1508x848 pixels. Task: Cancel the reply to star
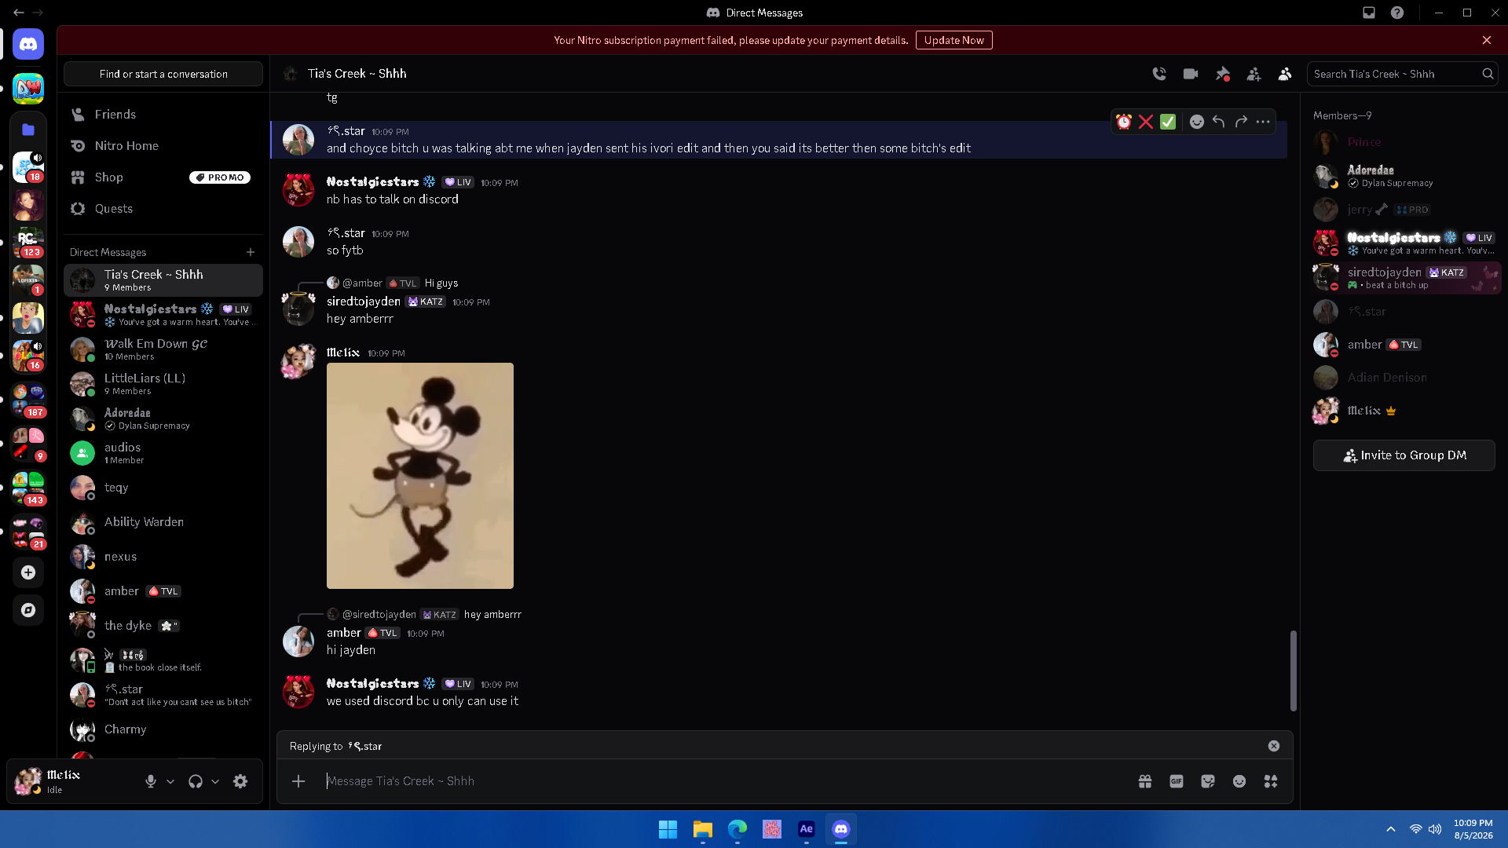pos(1274,746)
